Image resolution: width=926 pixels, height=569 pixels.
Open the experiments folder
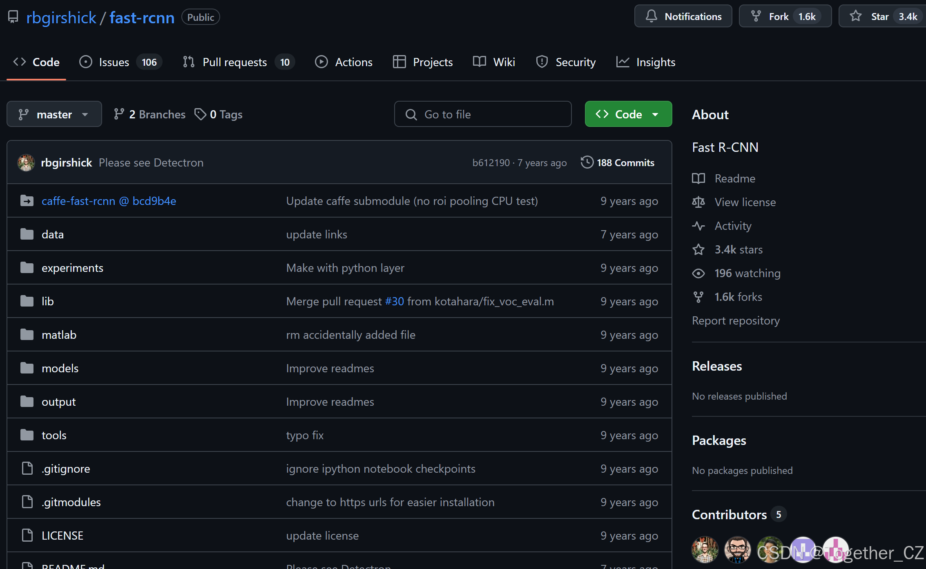(x=72, y=268)
